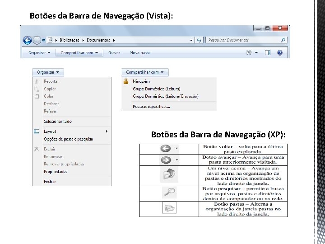Click the library icon in address bar
The width and height of the screenshot is (325, 244).
50,40
